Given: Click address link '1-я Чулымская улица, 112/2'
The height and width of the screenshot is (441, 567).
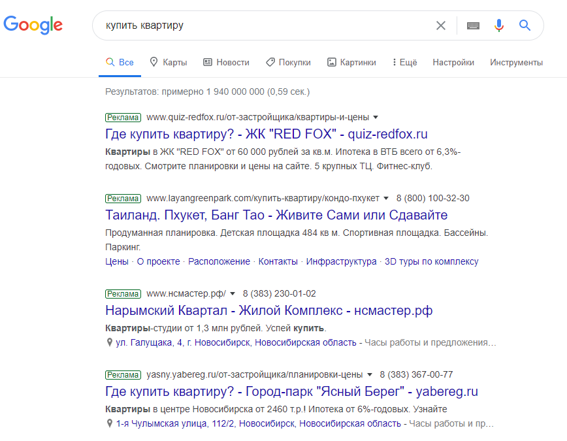Looking at the screenshot, I should (x=259, y=423).
